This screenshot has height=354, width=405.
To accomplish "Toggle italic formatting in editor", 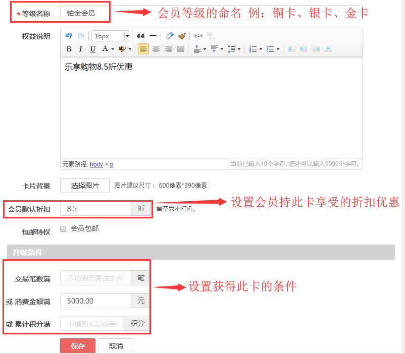I will [81, 49].
